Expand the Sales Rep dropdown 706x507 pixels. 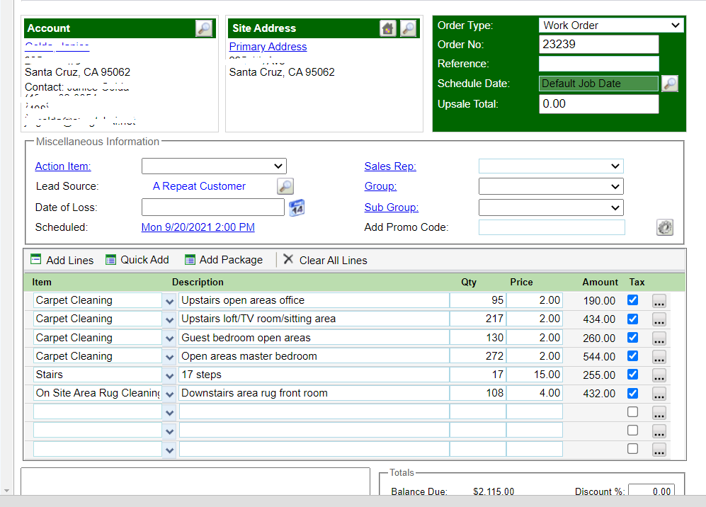(551, 166)
